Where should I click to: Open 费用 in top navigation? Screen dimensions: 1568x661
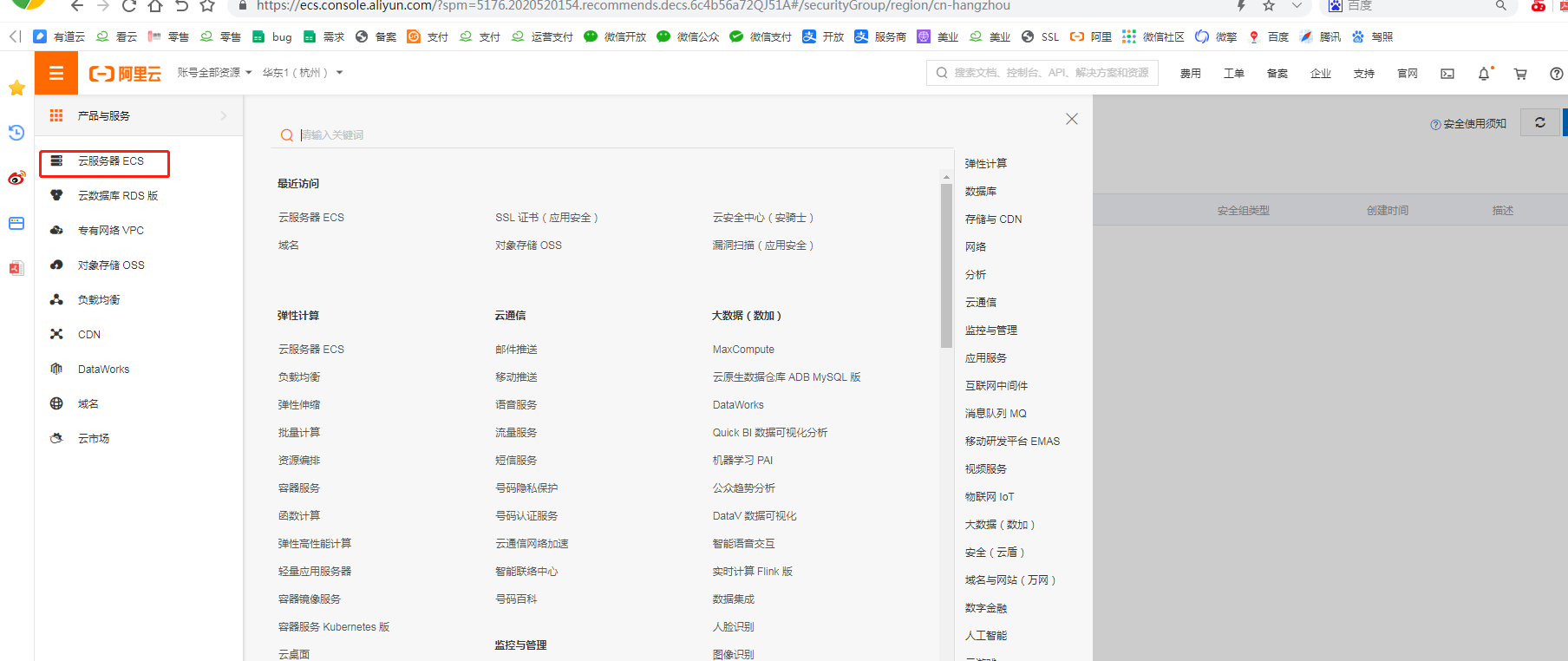(1191, 74)
